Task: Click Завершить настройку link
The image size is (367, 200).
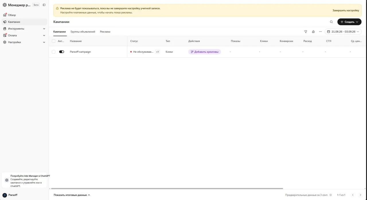Action: (x=346, y=10)
